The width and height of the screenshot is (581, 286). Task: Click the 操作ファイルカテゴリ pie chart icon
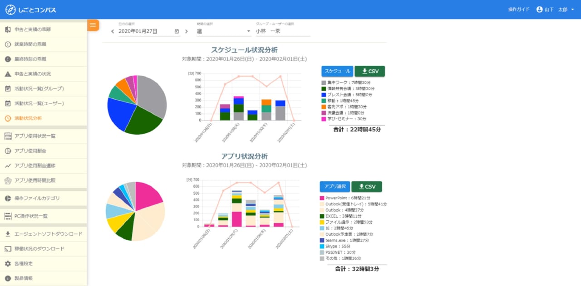click(x=8, y=198)
